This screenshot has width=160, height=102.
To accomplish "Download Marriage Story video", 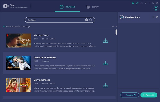I will pyautogui.click(x=105, y=40).
